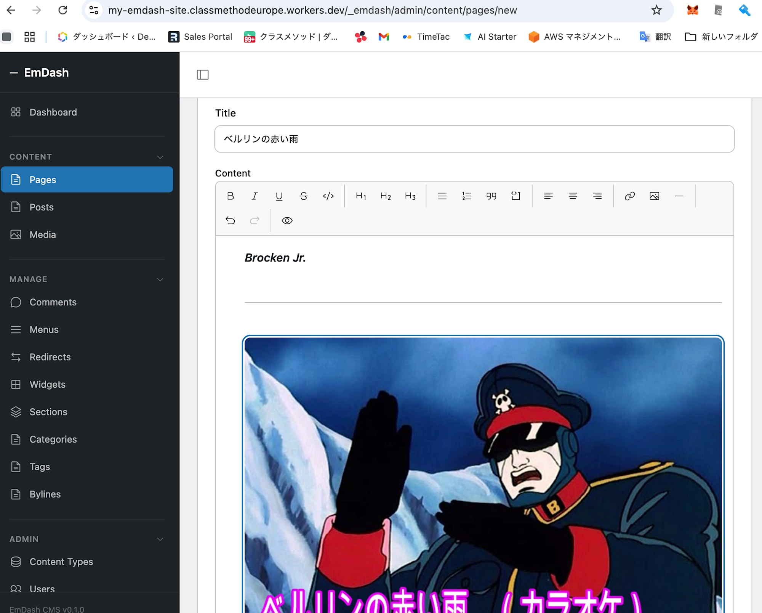Insert a blockquote in the editor
Screen dimensions: 762x613
click(x=491, y=196)
